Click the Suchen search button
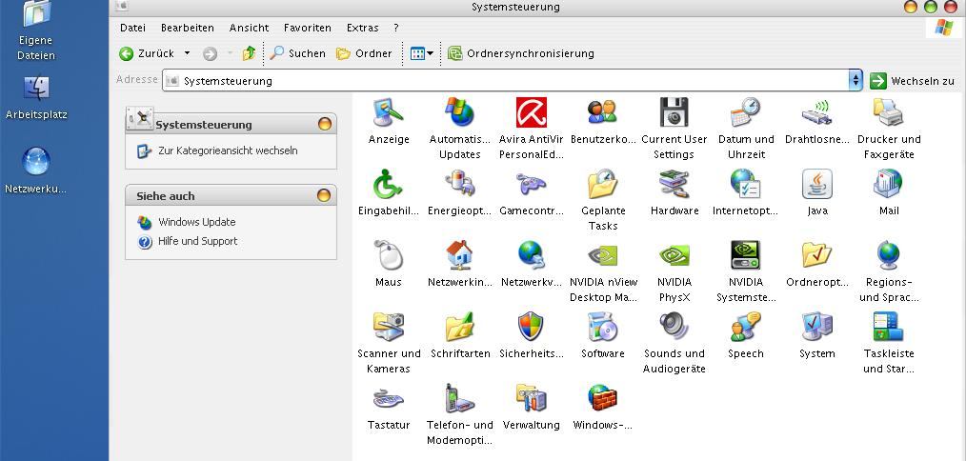This screenshot has width=966, height=461. point(298,53)
